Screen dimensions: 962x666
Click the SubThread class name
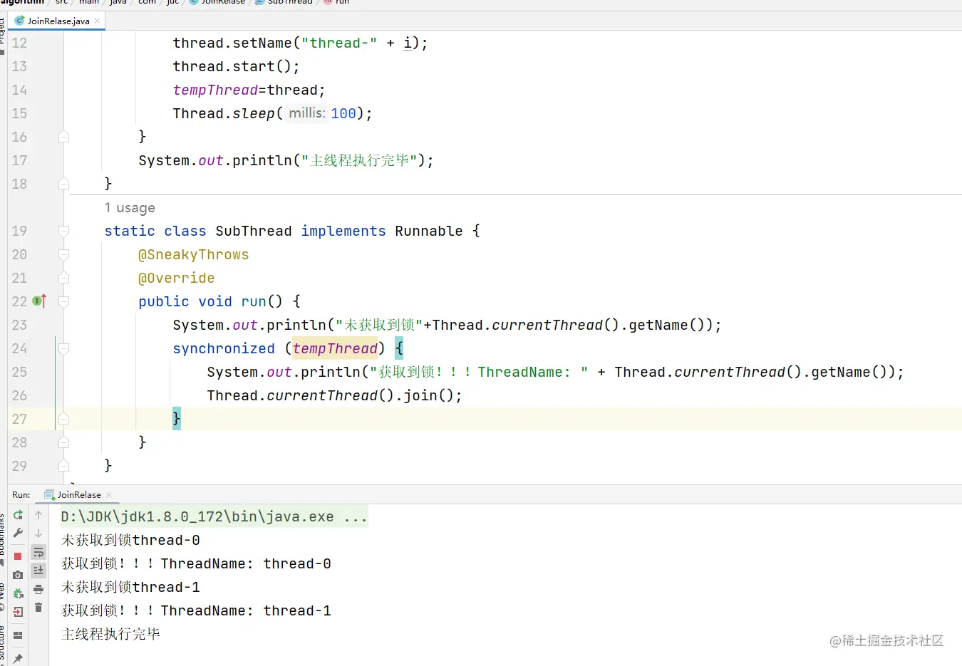click(254, 231)
